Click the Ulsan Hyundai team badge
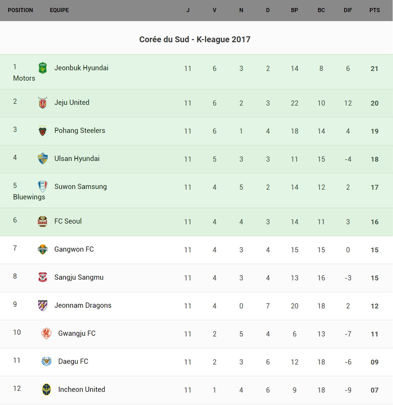Viewport: 393px width, 405px height. pyautogui.click(x=43, y=159)
